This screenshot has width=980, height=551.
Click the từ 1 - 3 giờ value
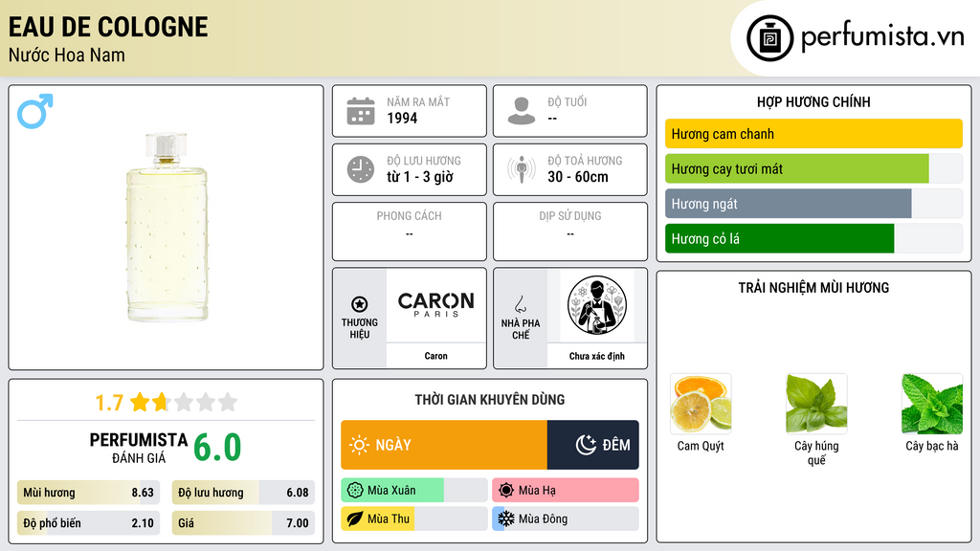(420, 177)
